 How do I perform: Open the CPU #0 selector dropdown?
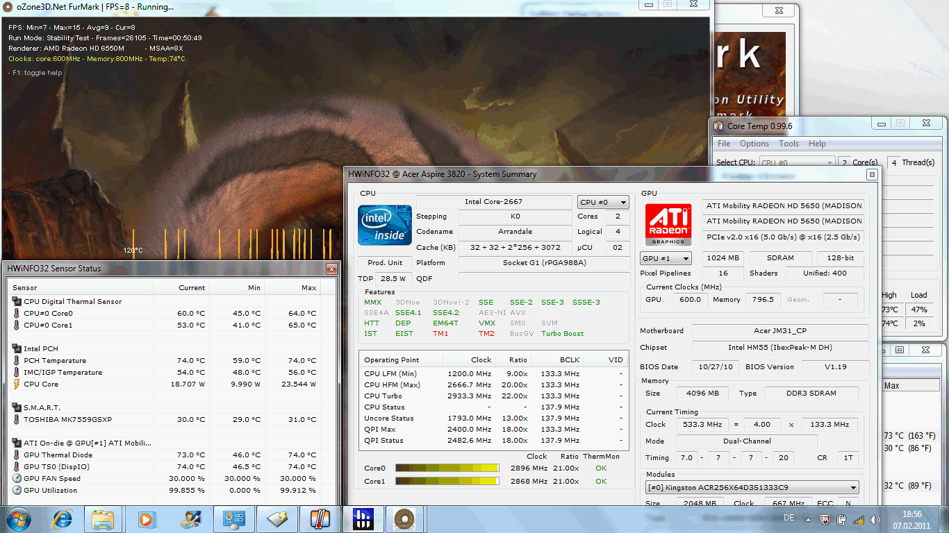(603, 202)
